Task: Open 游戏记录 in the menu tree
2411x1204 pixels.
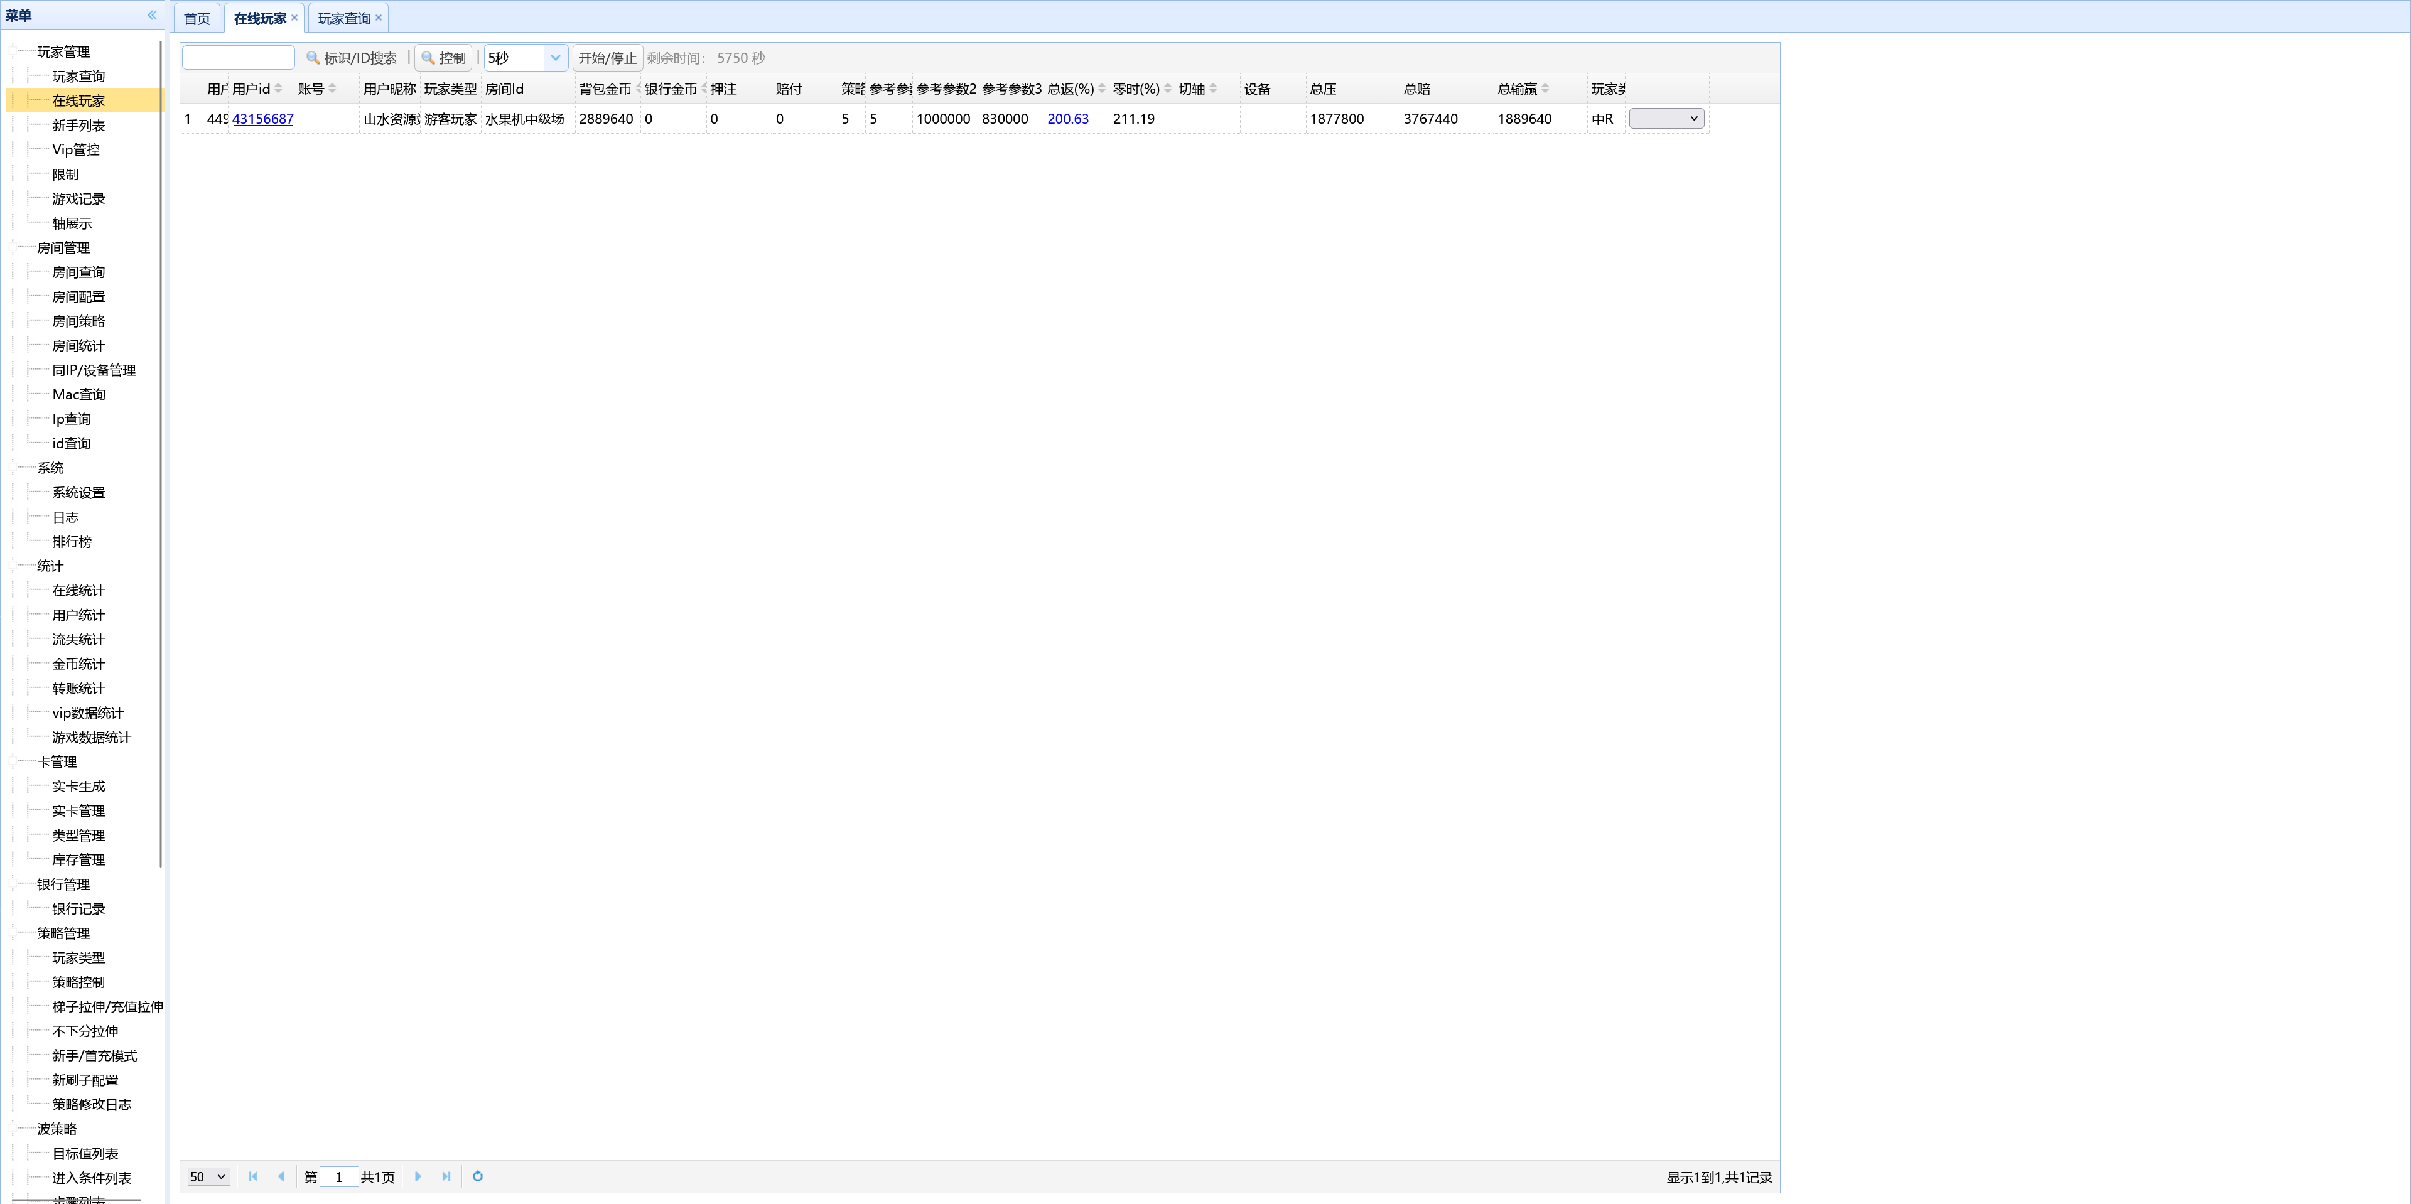Action: tap(78, 198)
